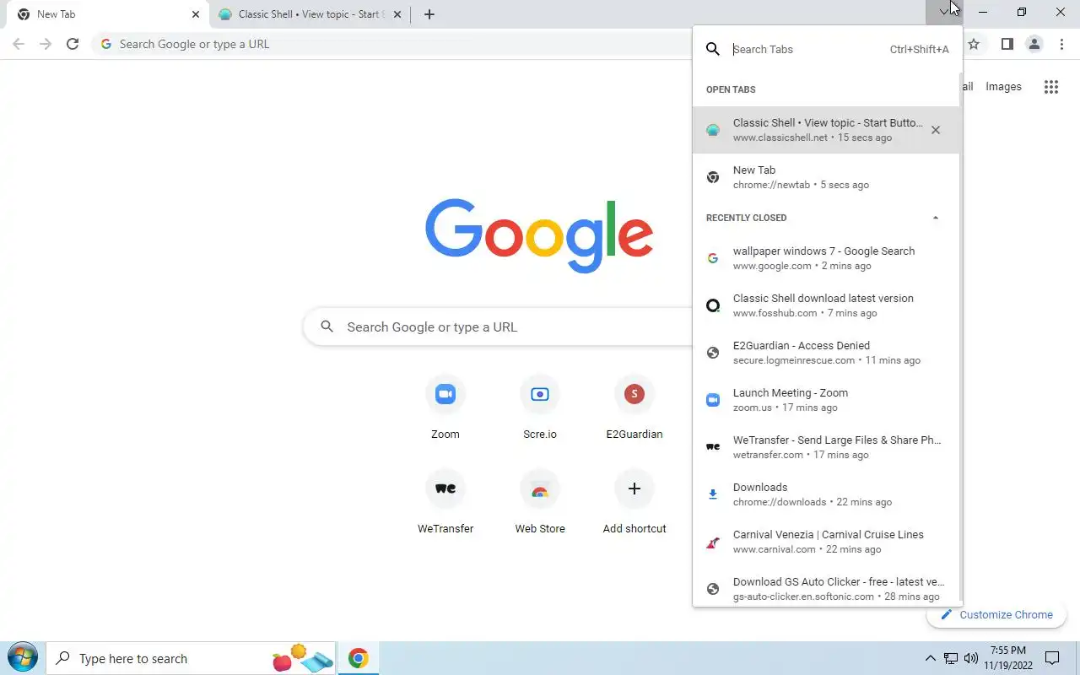Collapse the Recently Closed section
The image size is (1080, 675).
pos(935,218)
